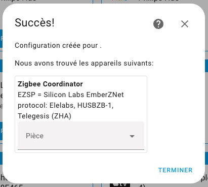
Task: Expand the Pièce dropdown arrow
Action: click(x=132, y=136)
